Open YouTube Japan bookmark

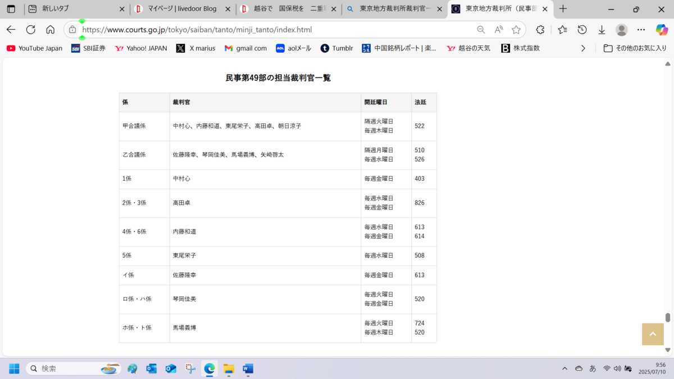click(34, 48)
